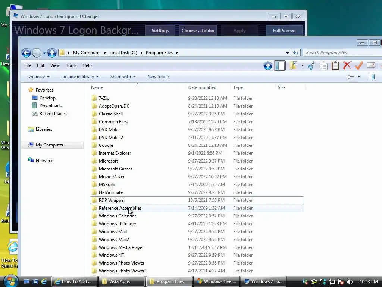Viewport: 382px width, 287px height.
Task: Open the File menu
Action: (x=28, y=65)
